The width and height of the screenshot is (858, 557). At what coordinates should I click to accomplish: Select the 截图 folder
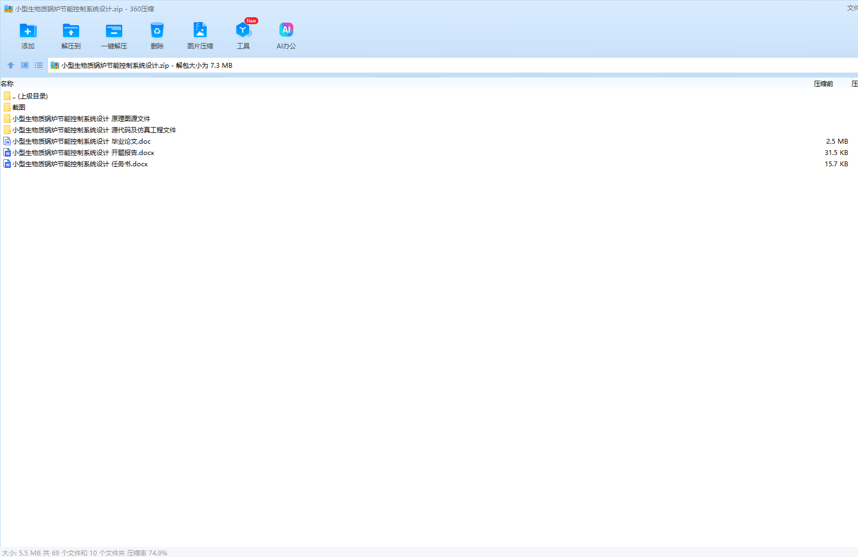19,108
